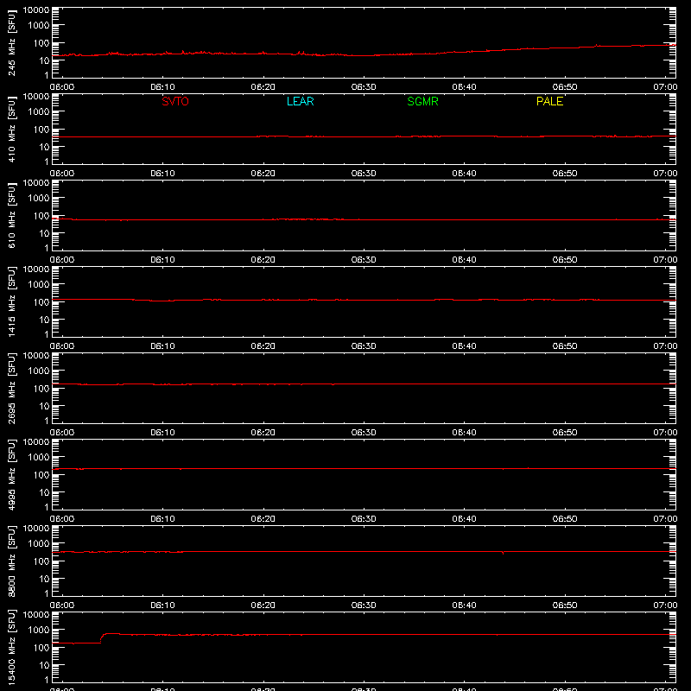Click the 06:30 label under the 1415 MHz plot

pyautogui.click(x=364, y=346)
